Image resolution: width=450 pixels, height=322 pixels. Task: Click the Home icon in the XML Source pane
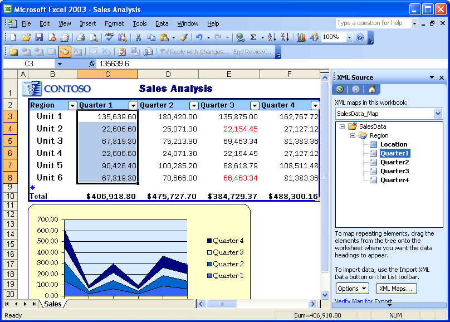pos(373,89)
